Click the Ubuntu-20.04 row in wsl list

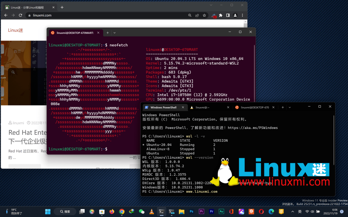point(179,145)
